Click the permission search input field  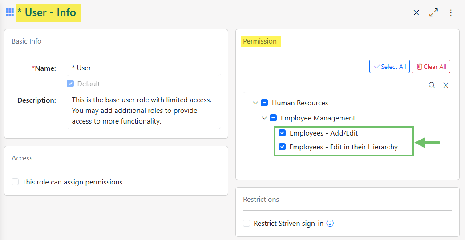334,86
